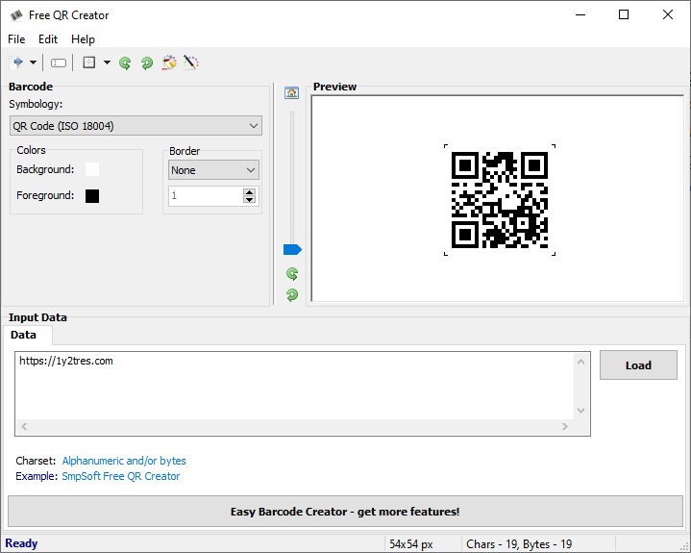Click the home reset zoom icon
This screenshot has height=553, width=691.
pyautogui.click(x=292, y=92)
